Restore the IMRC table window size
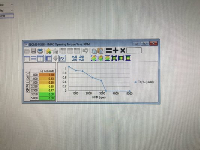200x150 pixels. [x=145, y=43]
